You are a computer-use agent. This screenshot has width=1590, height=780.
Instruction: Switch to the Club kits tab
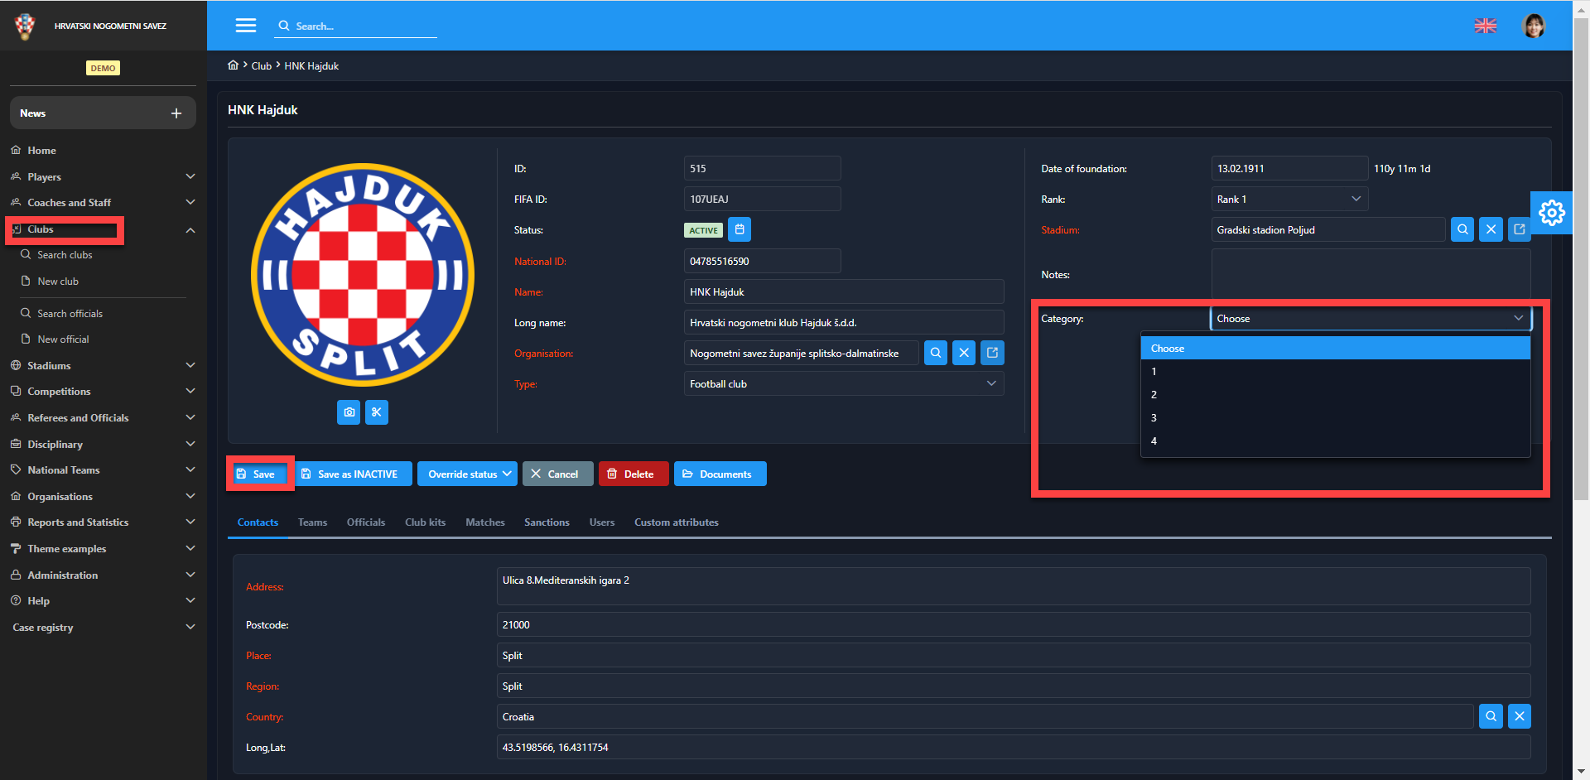tap(425, 522)
